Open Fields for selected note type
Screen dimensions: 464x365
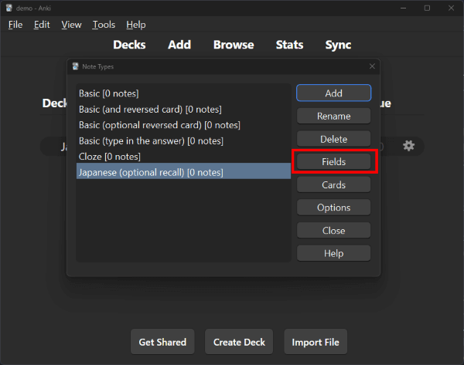[333, 161]
